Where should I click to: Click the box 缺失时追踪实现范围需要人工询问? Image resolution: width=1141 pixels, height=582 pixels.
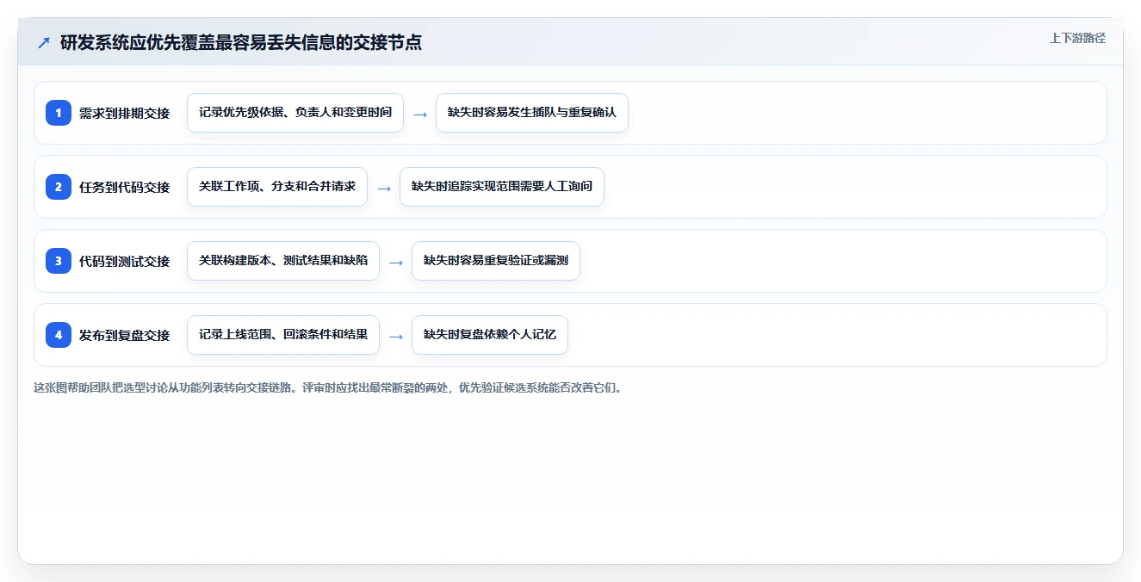click(502, 187)
